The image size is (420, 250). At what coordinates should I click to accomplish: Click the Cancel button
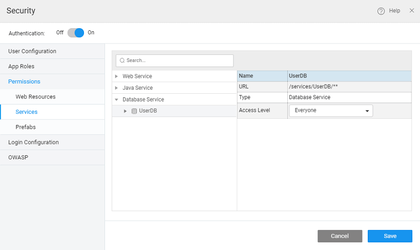pos(340,236)
